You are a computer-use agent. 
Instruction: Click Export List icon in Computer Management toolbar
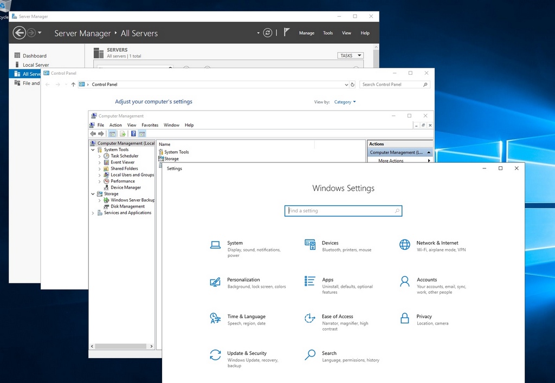(122, 134)
